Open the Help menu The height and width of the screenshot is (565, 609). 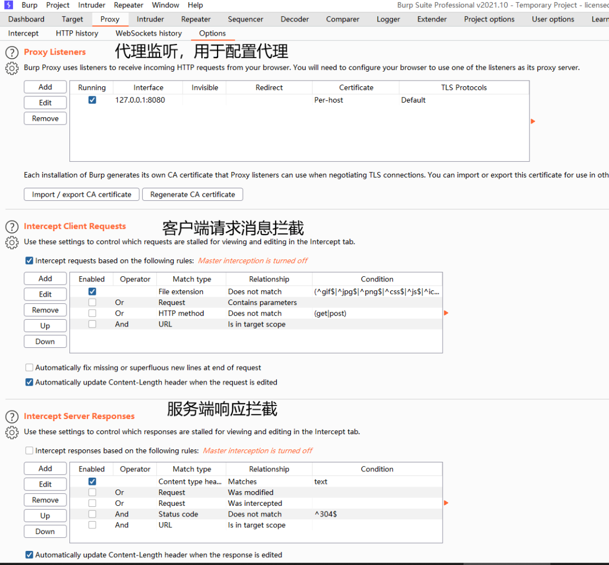[x=195, y=5]
